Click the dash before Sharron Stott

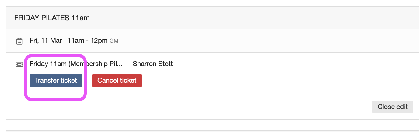click(x=127, y=64)
